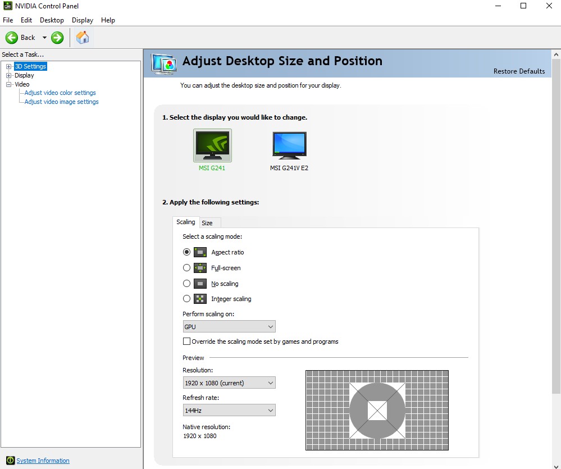Select the MSI G241V E2 display monitor
This screenshot has width=561, height=469.
coord(289,145)
